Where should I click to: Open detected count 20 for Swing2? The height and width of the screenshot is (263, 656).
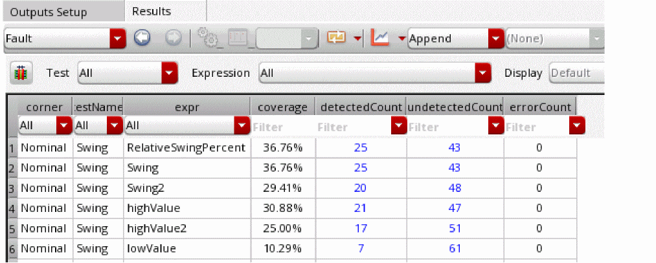360,188
